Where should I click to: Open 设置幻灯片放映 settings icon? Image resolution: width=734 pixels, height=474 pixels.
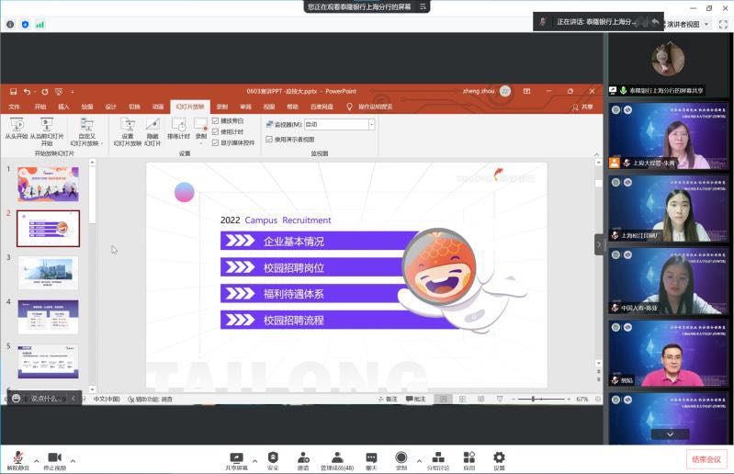click(128, 124)
